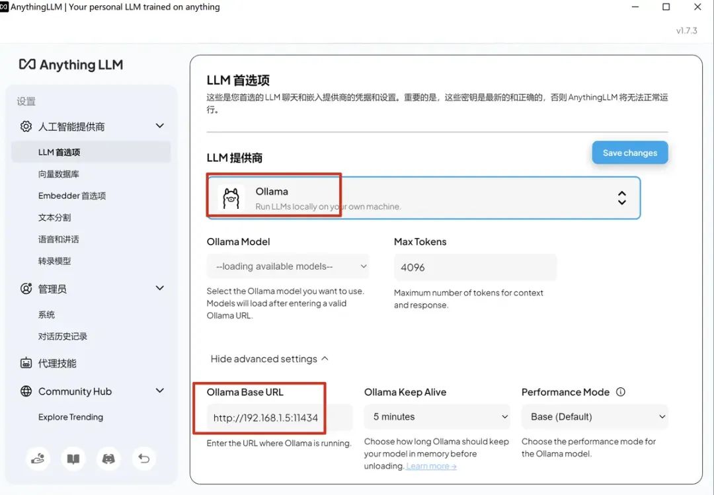This screenshot has height=495, width=714.
Task: Open Explore Trending in Community Hub
Action: click(71, 417)
